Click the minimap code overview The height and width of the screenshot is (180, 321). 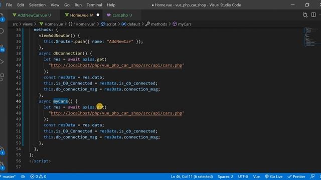[310, 37]
